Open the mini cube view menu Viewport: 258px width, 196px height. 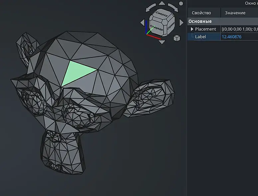(x=177, y=38)
